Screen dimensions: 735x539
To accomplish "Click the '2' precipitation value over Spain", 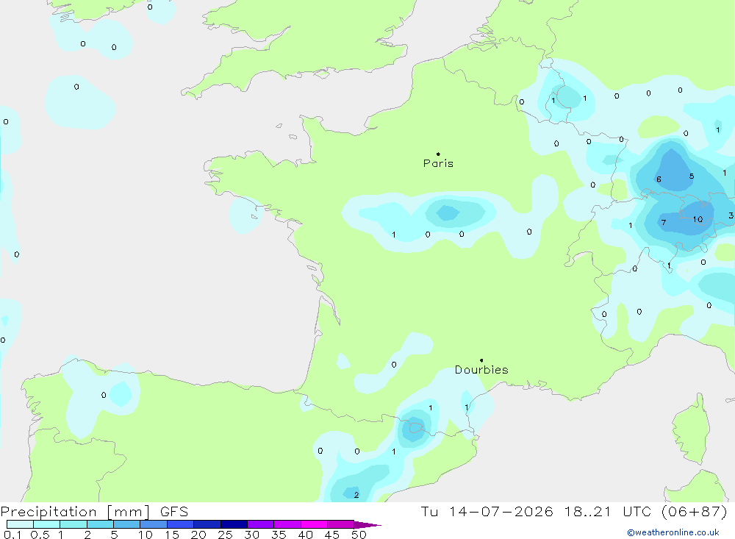I will pos(356,495).
